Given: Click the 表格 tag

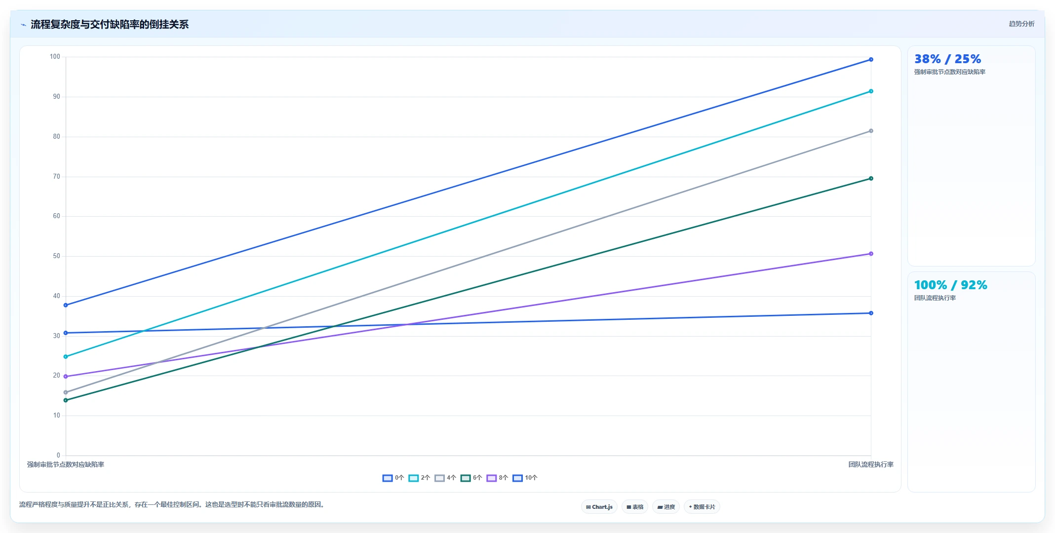Looking at the screenshot, I should (x=635, y=507).
